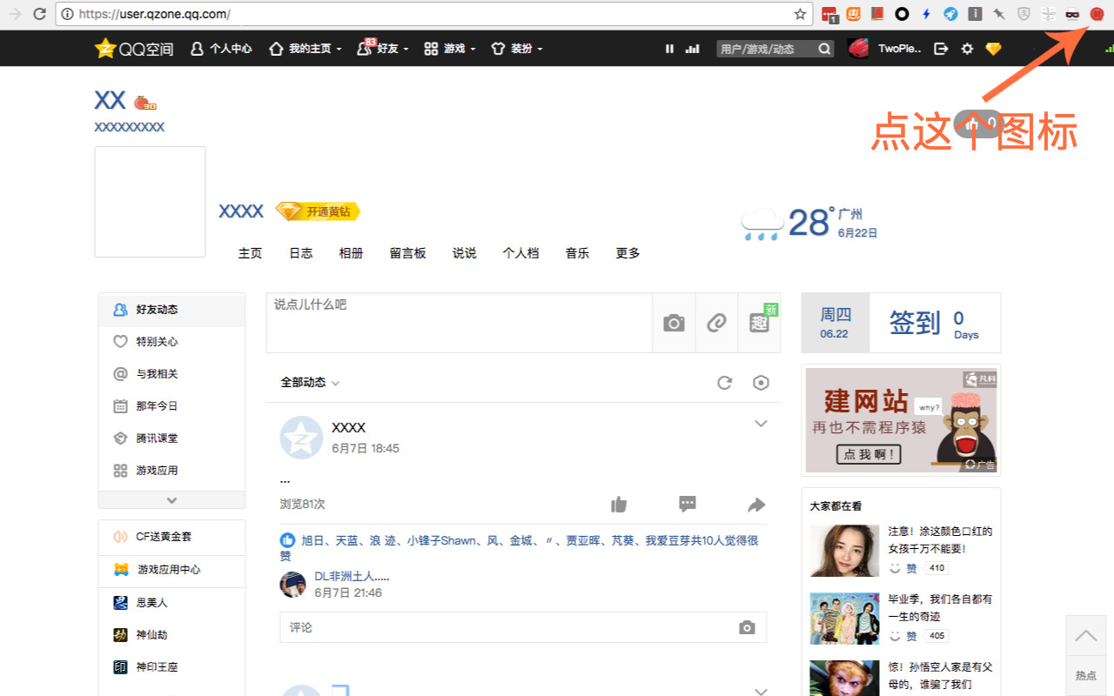The image size is (1114, 696).
Task: Open 好友 menu in top bar
Action: coord(383,49)
